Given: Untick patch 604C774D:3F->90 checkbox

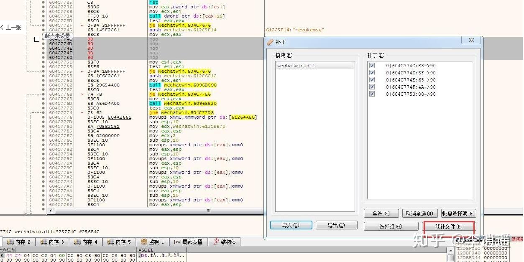Looking at the screenshot, I should pos(372,73).
